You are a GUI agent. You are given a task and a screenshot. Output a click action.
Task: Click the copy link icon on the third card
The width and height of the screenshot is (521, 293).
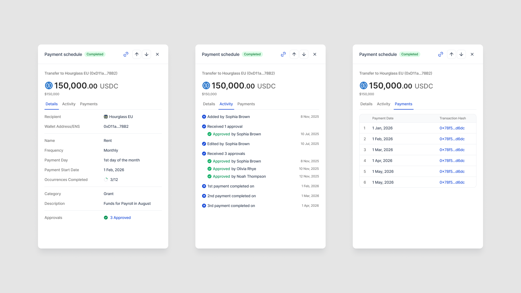(x=440, y=54)
